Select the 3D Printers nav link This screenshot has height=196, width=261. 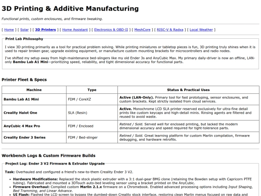click(x=45, y=30)
